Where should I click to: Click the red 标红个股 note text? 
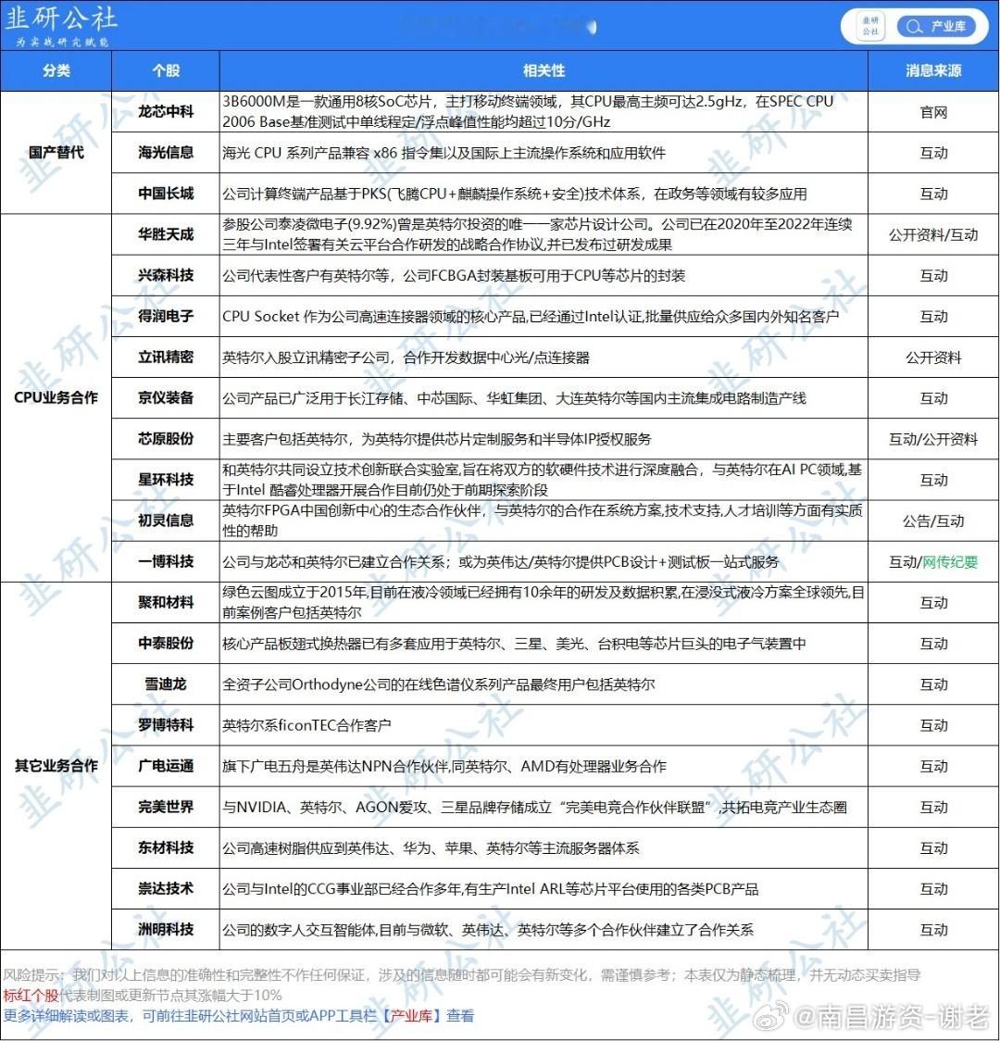pyautogui.click(x=31, y=996)
